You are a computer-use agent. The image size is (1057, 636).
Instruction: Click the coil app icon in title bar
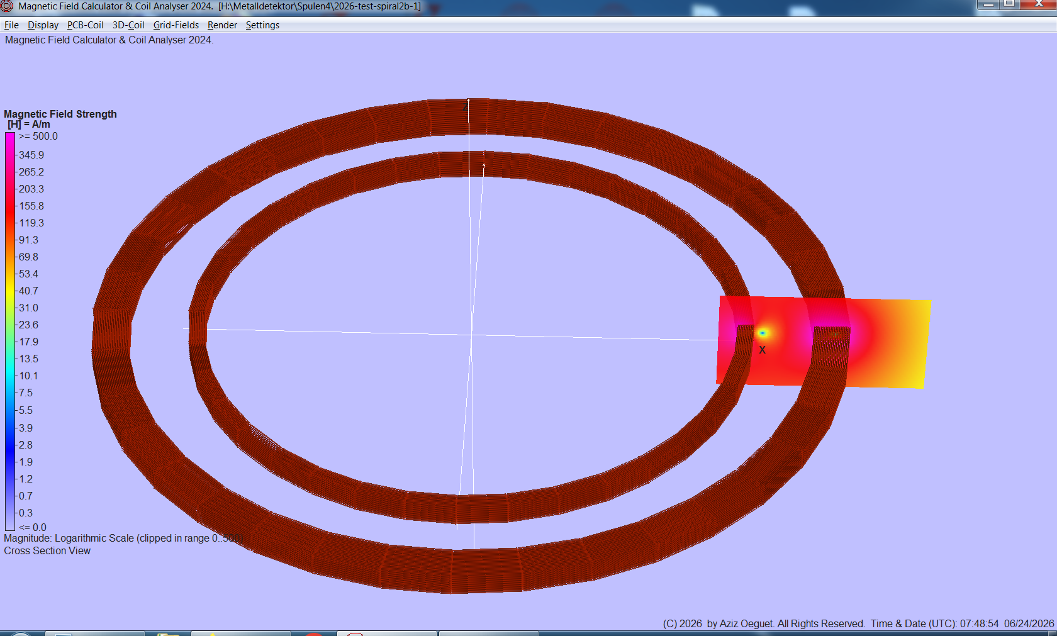tap(6, 6)
